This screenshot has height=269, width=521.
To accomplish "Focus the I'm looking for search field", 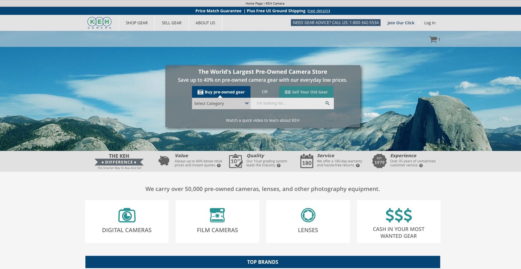I will pyautogui.click(x=288, y=103).
